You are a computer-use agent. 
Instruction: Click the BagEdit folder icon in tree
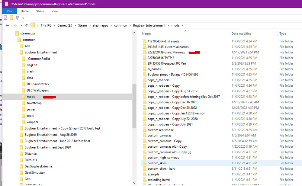(x=24, y=65)
